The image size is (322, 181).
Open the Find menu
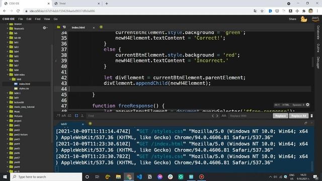tap(38, 19)
